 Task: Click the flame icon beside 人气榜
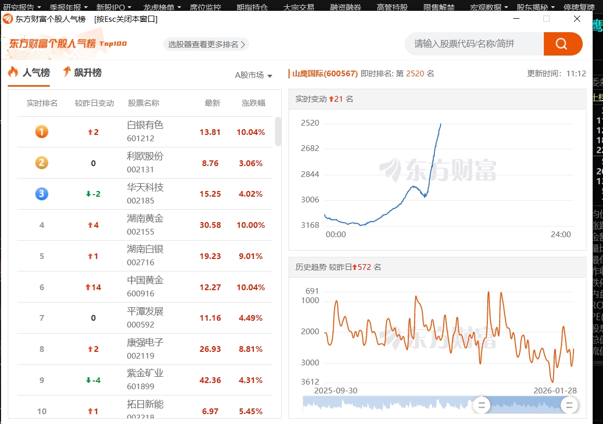(x=13, y=72)
